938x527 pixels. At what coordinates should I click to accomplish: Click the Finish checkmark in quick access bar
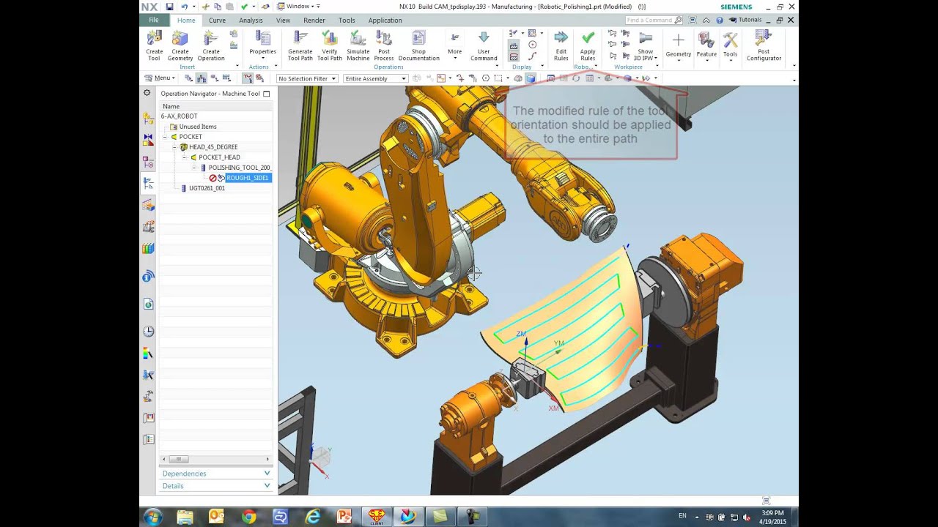243,7
